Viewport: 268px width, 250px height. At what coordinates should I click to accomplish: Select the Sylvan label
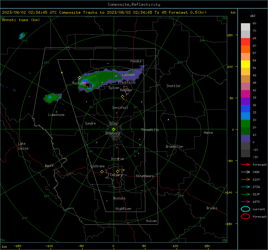pos(114,88)
